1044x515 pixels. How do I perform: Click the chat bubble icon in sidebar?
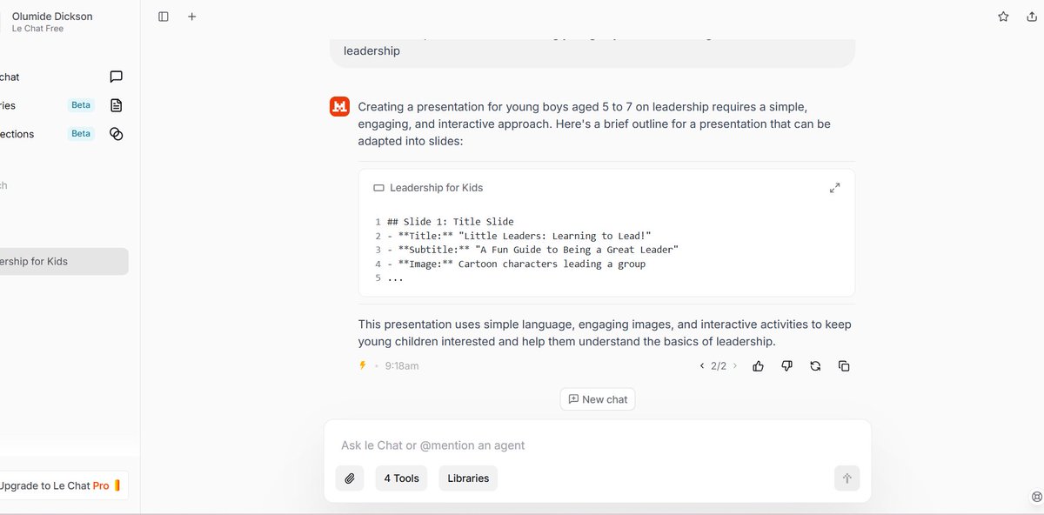(117, 77)
